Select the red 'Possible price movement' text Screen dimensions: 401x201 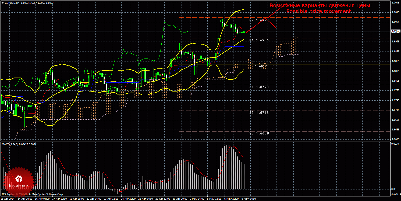tap(318, 11)
